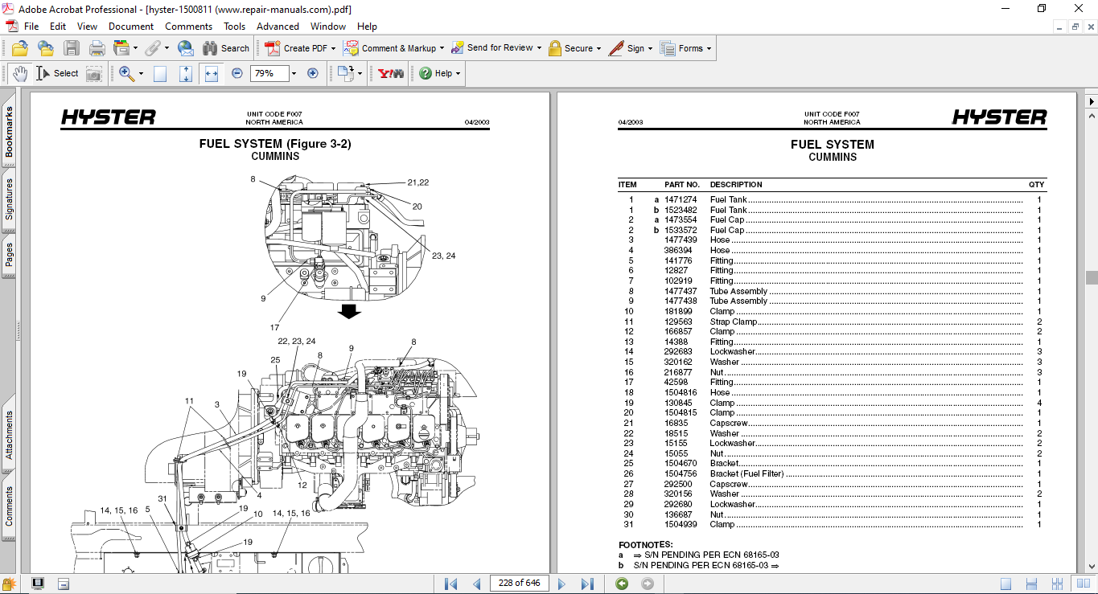The width and height of the screenshot is (1098, 594).
Task: Switch to Single Page layout in status bar
Action: pos(1005,584)
